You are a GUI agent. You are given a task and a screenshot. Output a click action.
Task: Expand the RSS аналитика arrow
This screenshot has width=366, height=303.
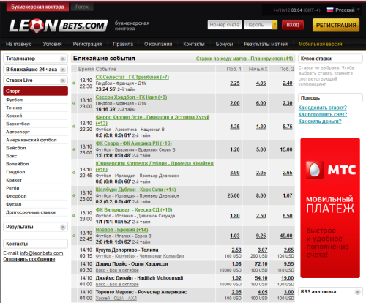coord(358,292)
